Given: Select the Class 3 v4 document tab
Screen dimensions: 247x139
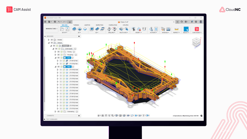Looking at the screenshot, I should (125, 22).
